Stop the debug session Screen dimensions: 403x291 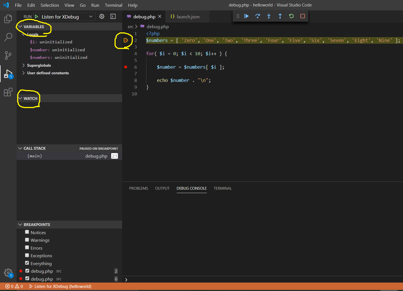pos(303,16)
